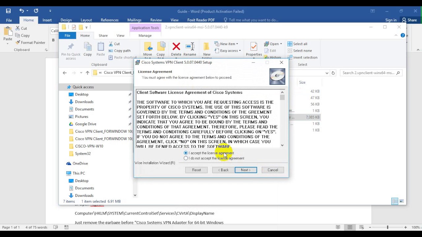Click Explorer's search box
Screen dimensions: 422x237
pos(371,73)
